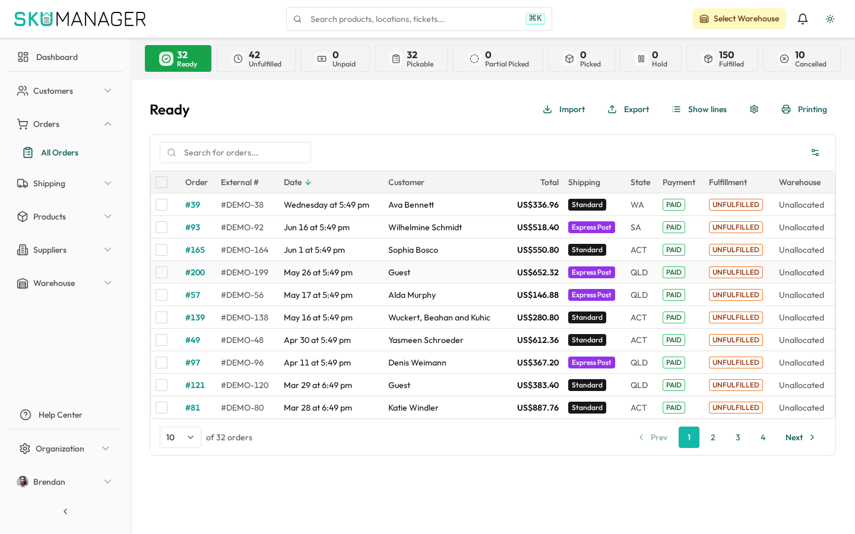Tick checkbox for order #165
855x534 pixels.
161,250
